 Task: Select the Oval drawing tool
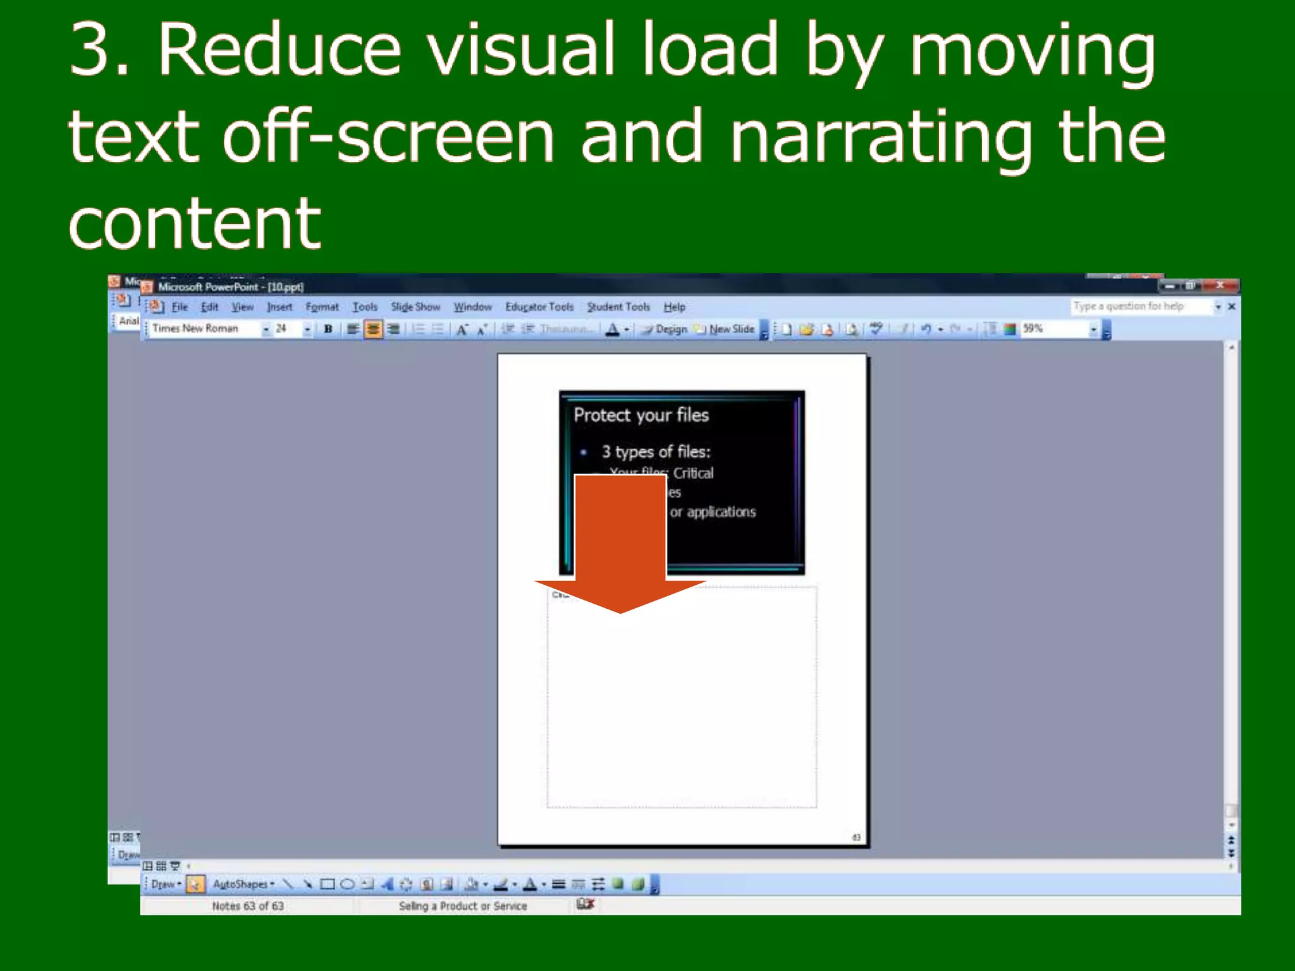tap(347, 884)
